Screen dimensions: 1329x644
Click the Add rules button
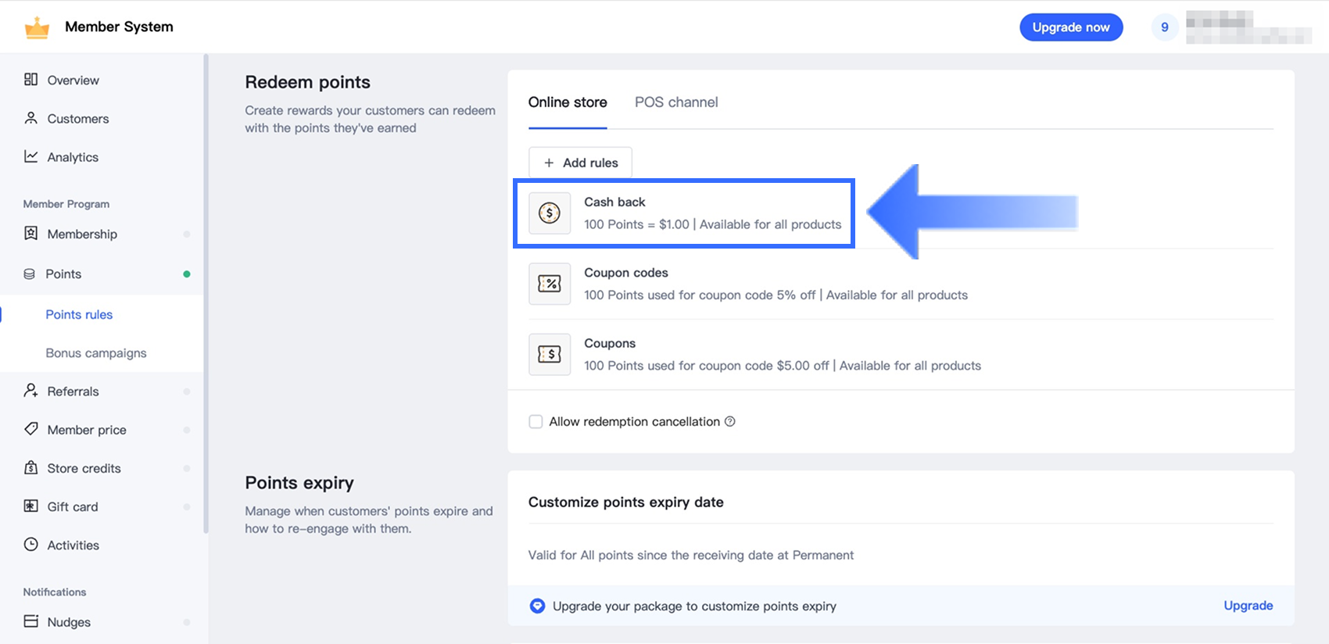tap(580, 163)
